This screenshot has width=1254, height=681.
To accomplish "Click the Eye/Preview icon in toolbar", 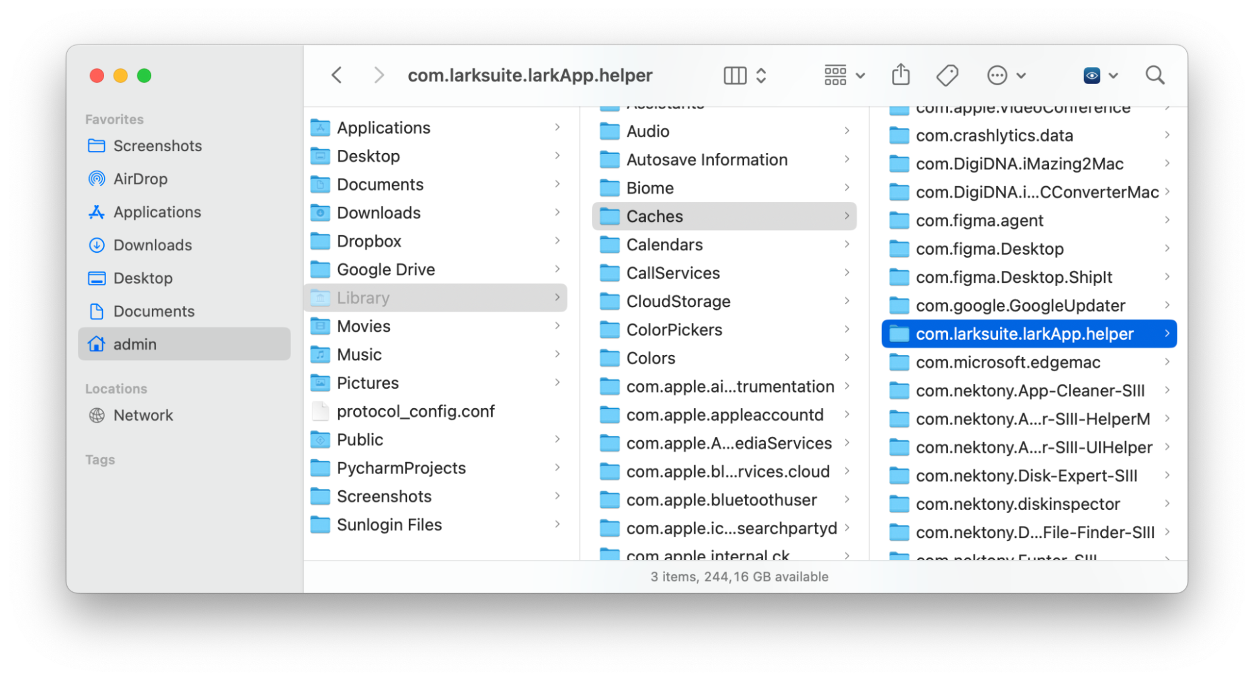I will click(1090, 75).
